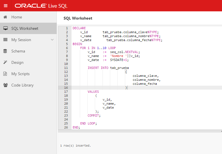Click the COMMIT statement on line 23

coord(94,115)
